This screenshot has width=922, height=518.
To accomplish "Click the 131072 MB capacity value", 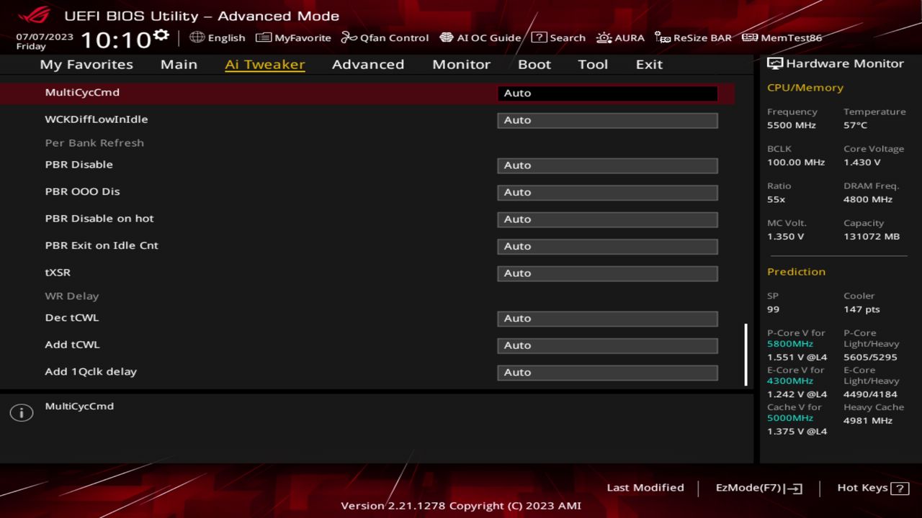I will pos(872,237).
